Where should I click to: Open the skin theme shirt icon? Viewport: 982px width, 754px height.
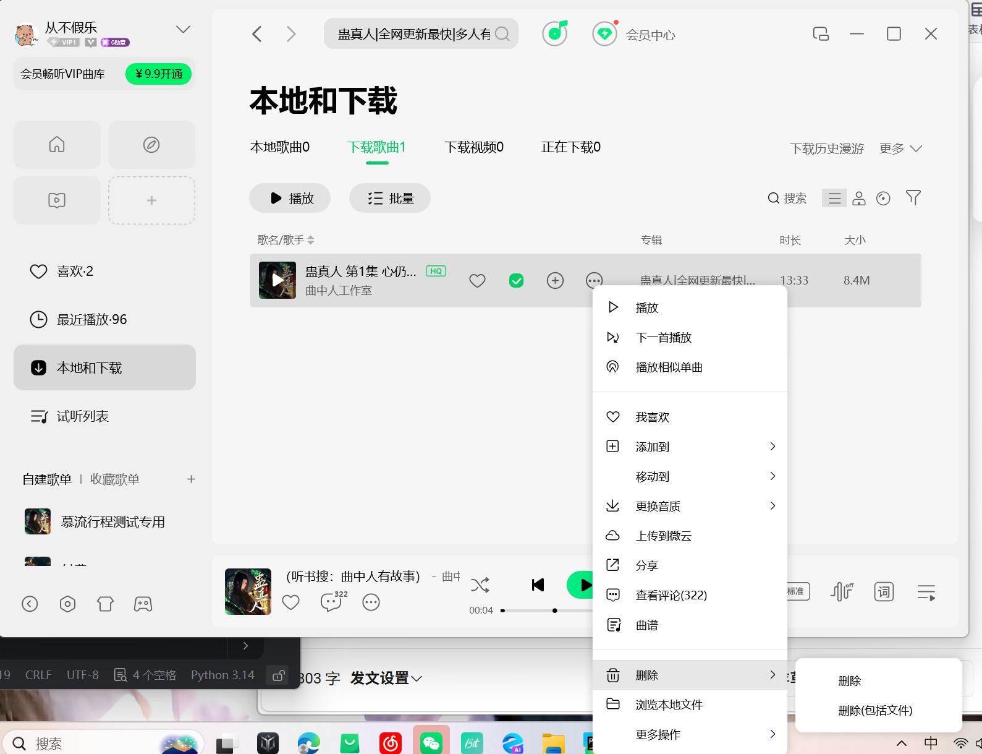105,604
